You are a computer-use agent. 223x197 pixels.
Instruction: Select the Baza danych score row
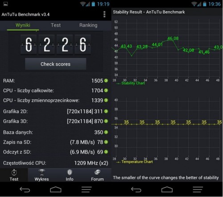(x=56, y=132)
